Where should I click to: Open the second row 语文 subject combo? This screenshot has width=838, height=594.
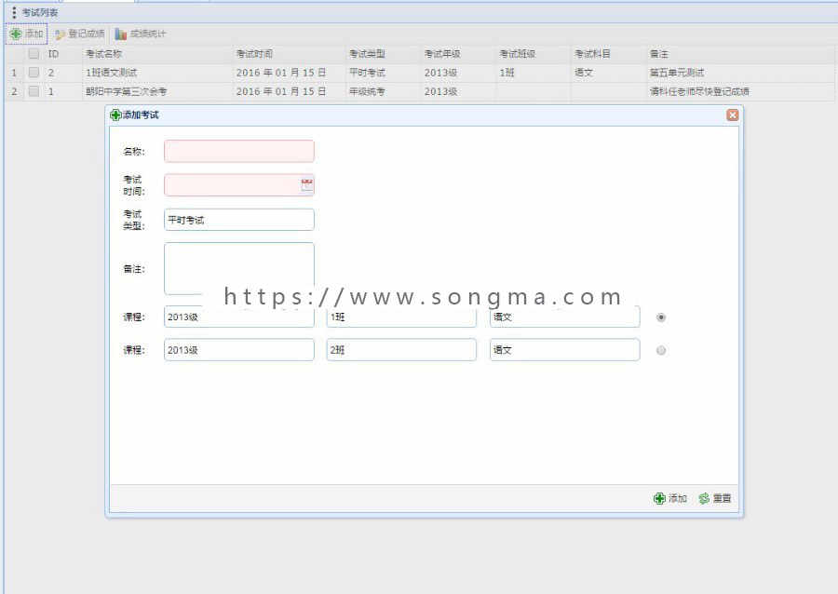[x=565, y=350]
